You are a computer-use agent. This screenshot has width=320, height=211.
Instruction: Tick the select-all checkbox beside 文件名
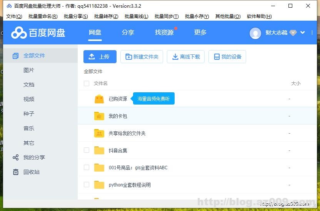coord(87,83)
